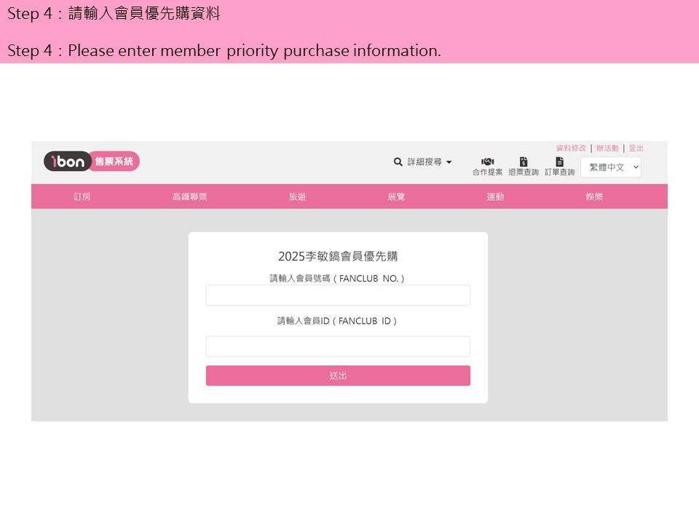Image resolution: width=699 pixels, height=524 pixels.
Task: Click the 辦活動 link
Action: coord(607,148)
